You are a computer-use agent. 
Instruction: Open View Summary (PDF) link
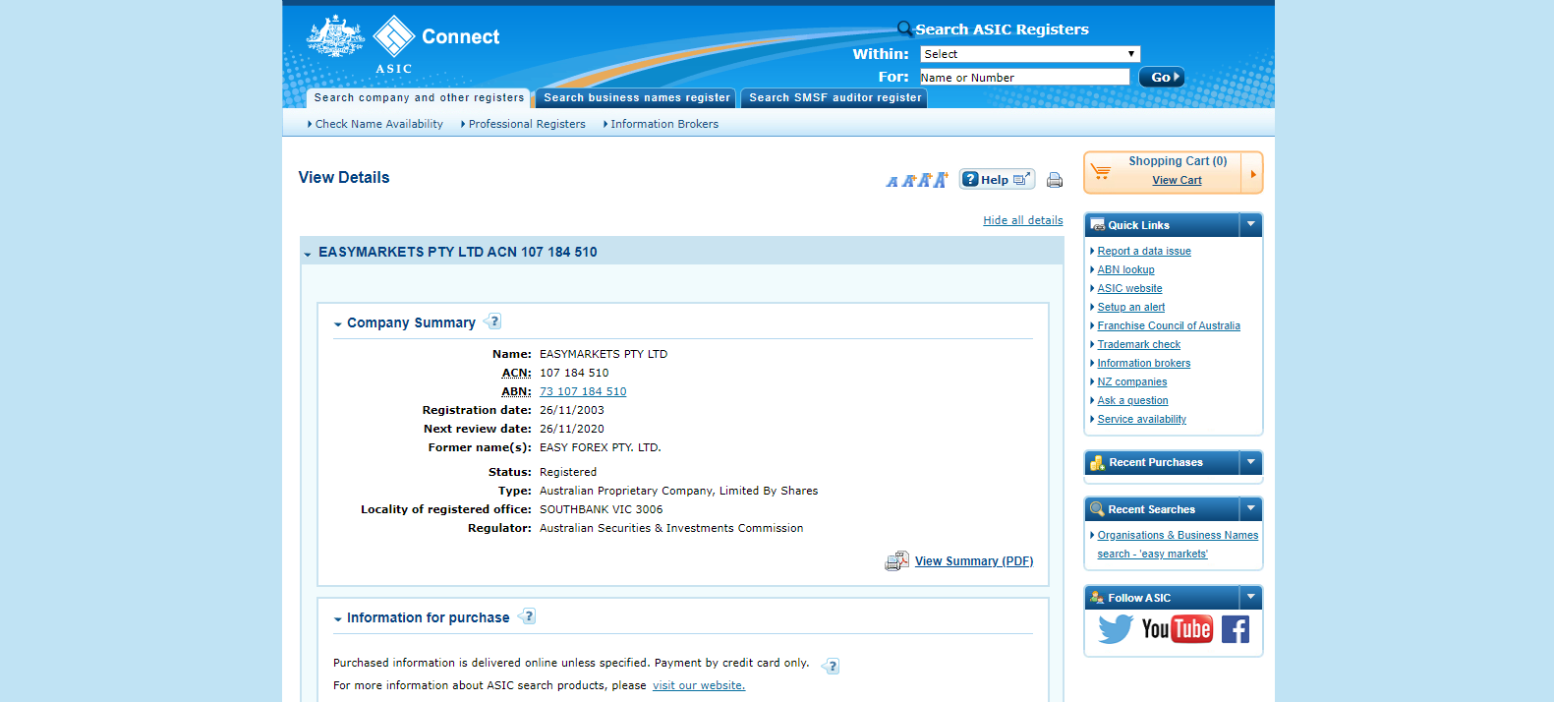pos(974,561)
